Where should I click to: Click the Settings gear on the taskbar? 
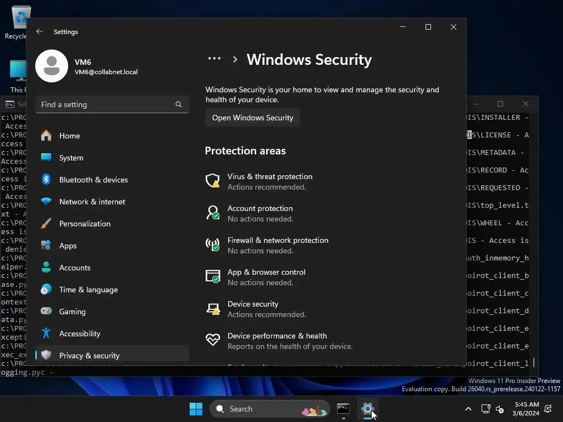pos(367,409)
